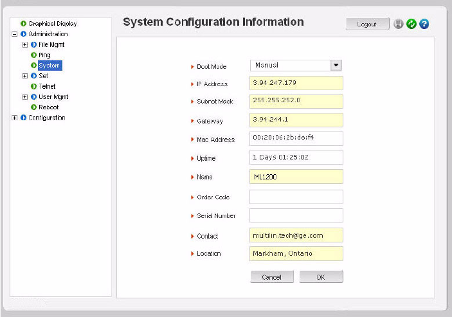Click the 'Mac Address' label
The height and width of the screenshot is (317, 452).
point(216,140)
